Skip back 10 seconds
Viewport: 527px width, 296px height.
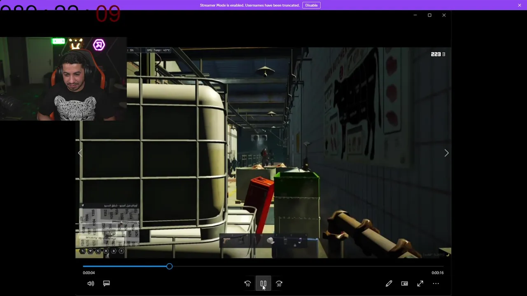point(247,284)
